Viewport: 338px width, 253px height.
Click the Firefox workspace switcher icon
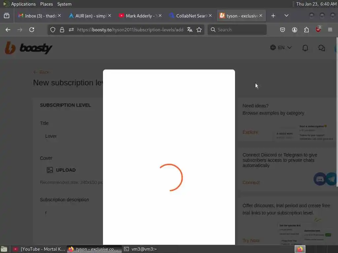(x=300, y=249)
